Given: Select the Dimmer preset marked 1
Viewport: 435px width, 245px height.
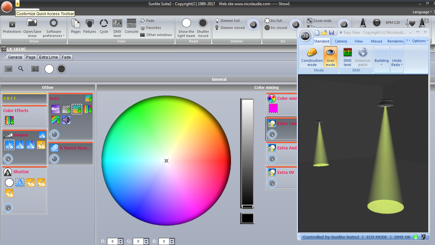Looking at the screenshot, I should click(20, 145).
